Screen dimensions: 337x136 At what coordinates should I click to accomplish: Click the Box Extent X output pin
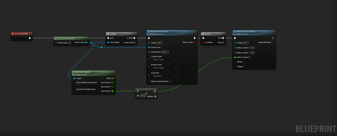point(112,83)
